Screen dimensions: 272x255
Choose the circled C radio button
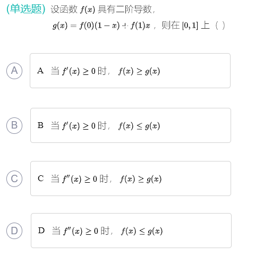coord(14,178)
